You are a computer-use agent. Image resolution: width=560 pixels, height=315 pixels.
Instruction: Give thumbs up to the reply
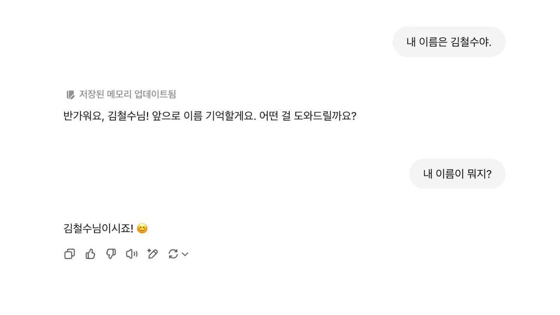tap(90, 254)
